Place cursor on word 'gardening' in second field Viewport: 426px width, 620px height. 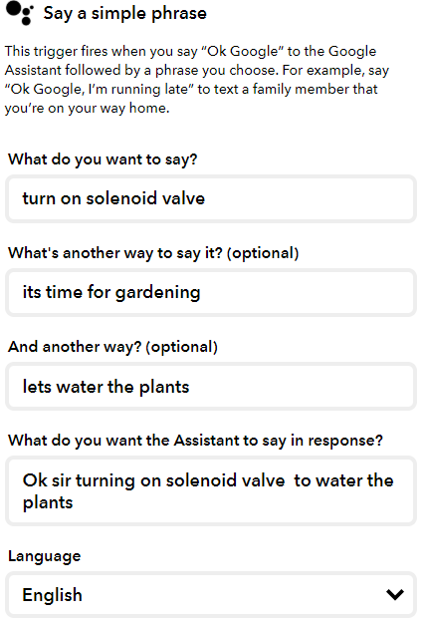(158, 293)
